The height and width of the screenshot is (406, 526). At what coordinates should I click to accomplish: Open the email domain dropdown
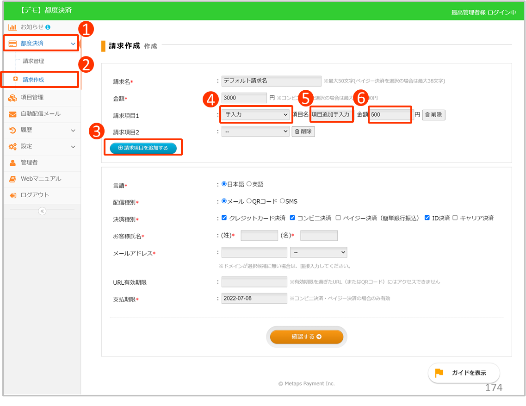click(x=318, y=252)
